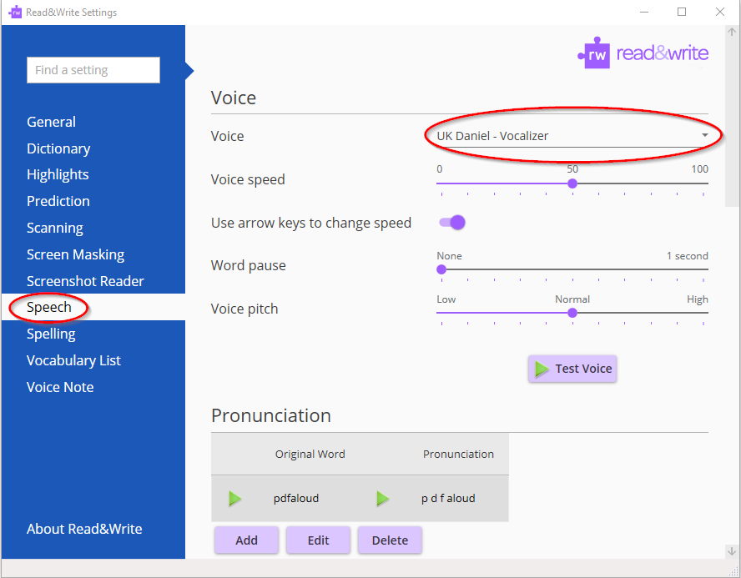Select the pdfaloud original word cell
Image resolution: width=741 pixels, height=578 pixels.
(296, 498)
